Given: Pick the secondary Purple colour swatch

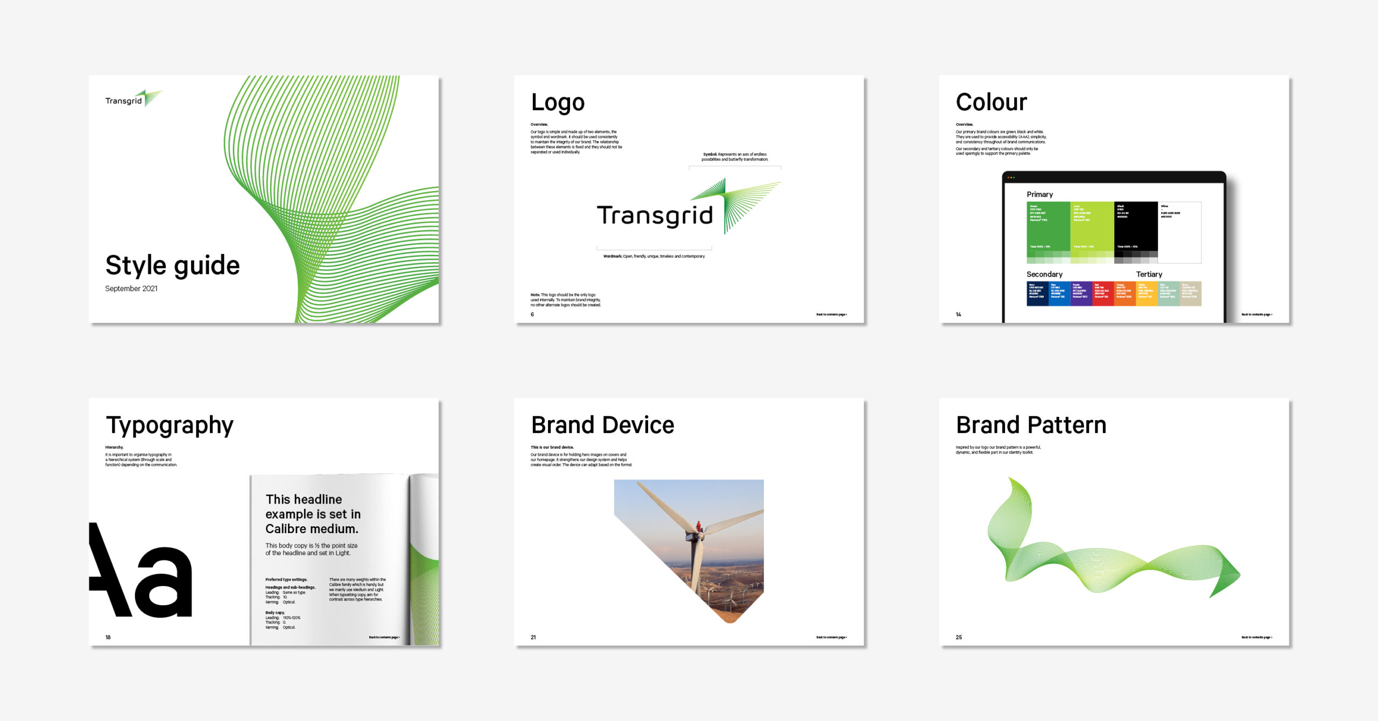Looking at the screenshot, I should [x=1081, y=293].
